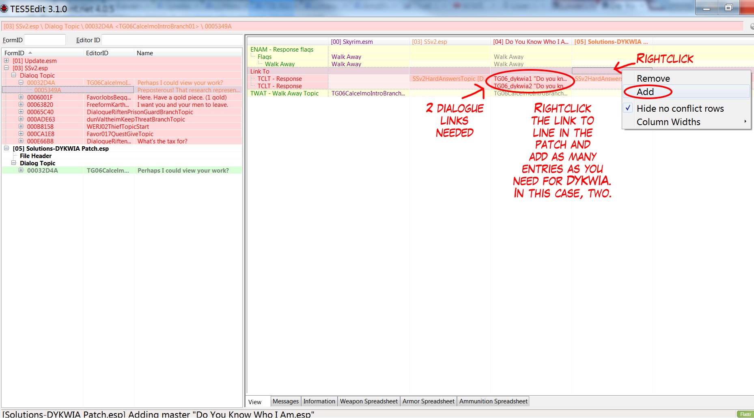Click the [04] Do You Know Who I Am column header
Screen dimensions: 754x418
click(x=530, y=42)
